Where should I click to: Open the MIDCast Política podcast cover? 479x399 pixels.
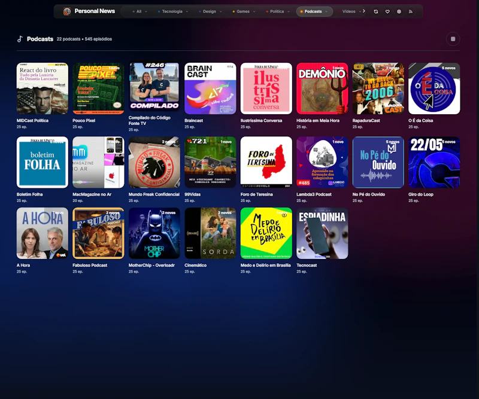coord(43,89)
